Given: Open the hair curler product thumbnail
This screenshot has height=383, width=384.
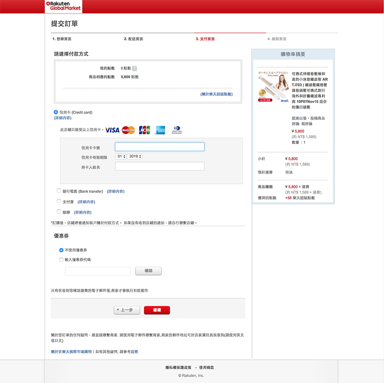Looking at the screenshot, I should (x=273, y=87).
